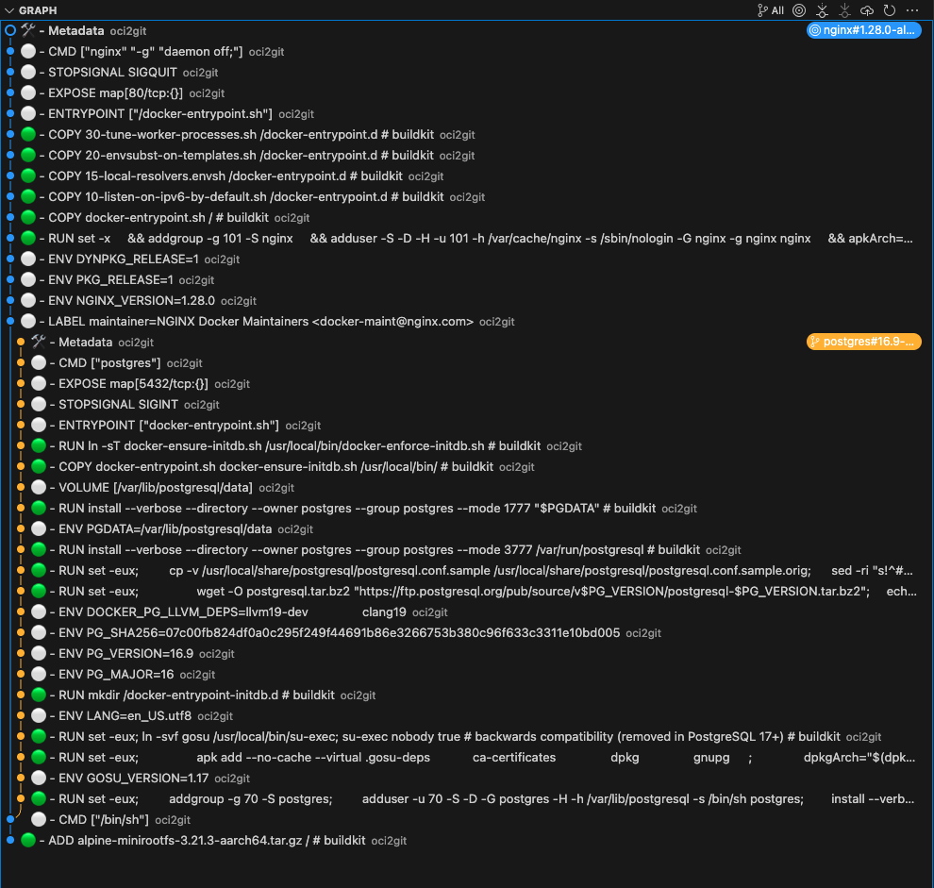Select ENTRYPOINT ["/docker-entrypoint.sh"] commit

[x=467, y=114]
